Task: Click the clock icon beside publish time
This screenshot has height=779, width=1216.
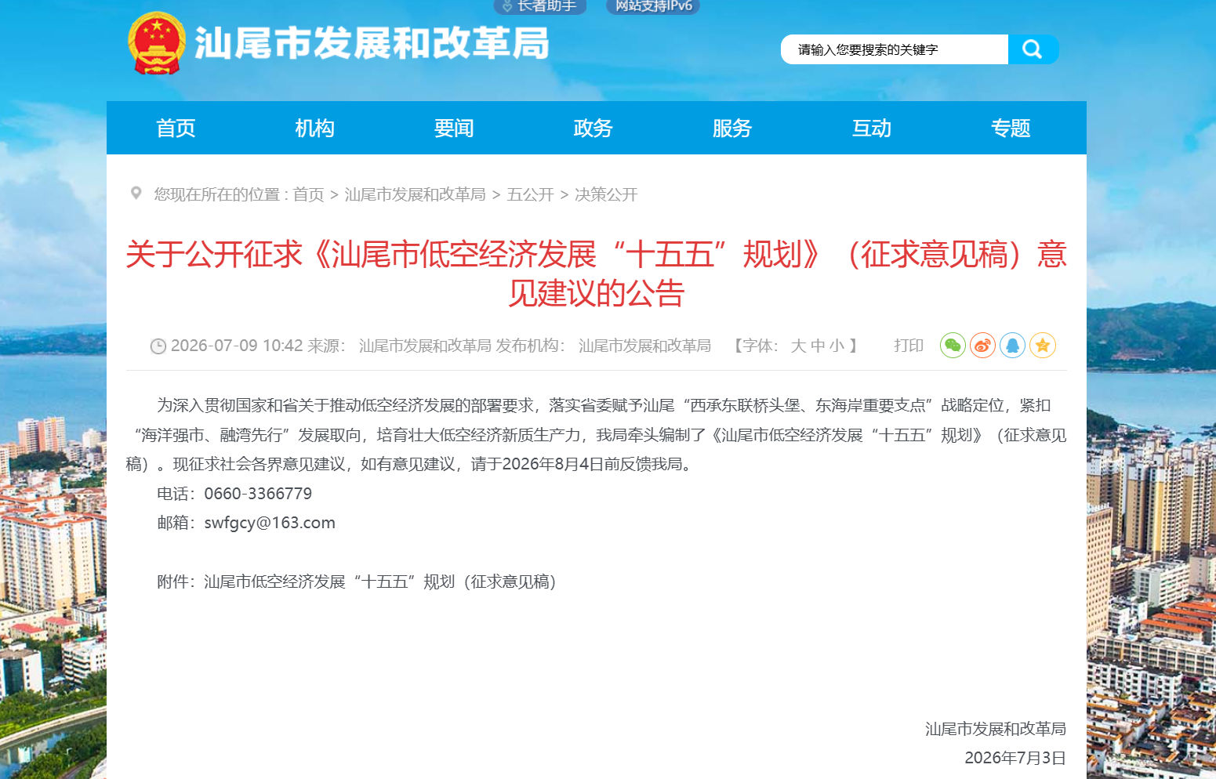Action: 158,346
